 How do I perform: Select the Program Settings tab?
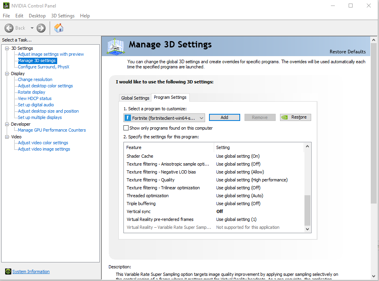170,97
